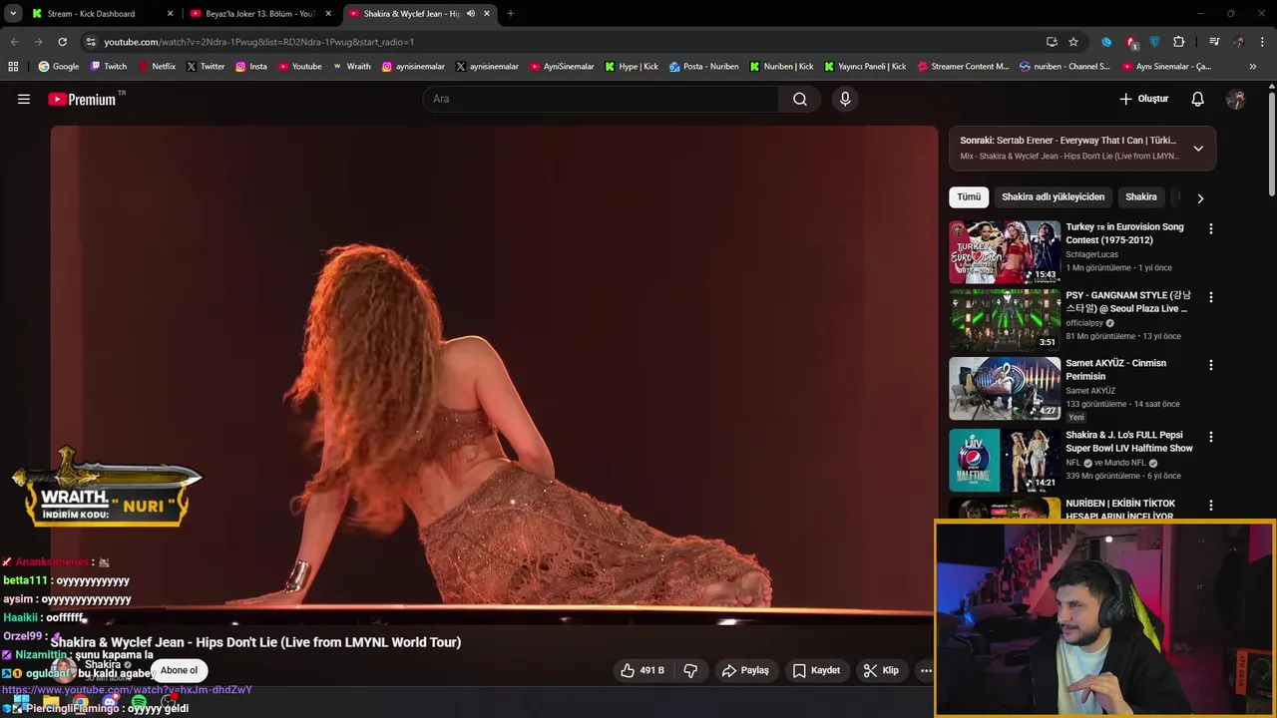
Task: Open the Posta - Nuriben bookmark
Action: point(704,67)
